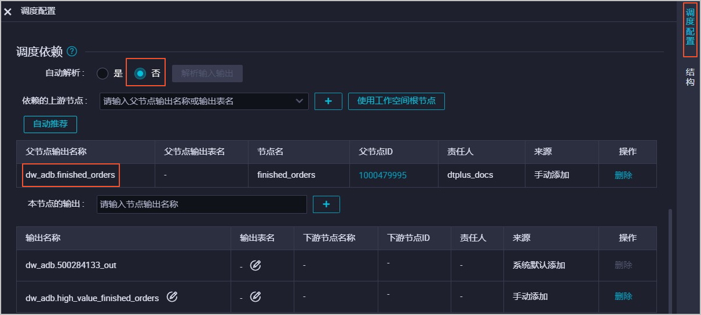
Task: Focus the 本节点的输出 input field
Action: pos(202,204)
